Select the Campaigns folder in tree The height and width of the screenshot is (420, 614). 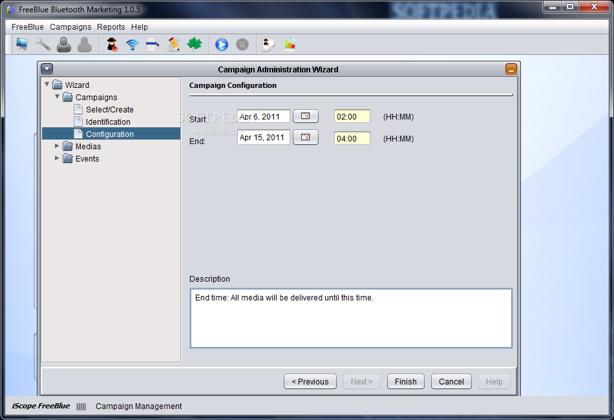point(90,97)
